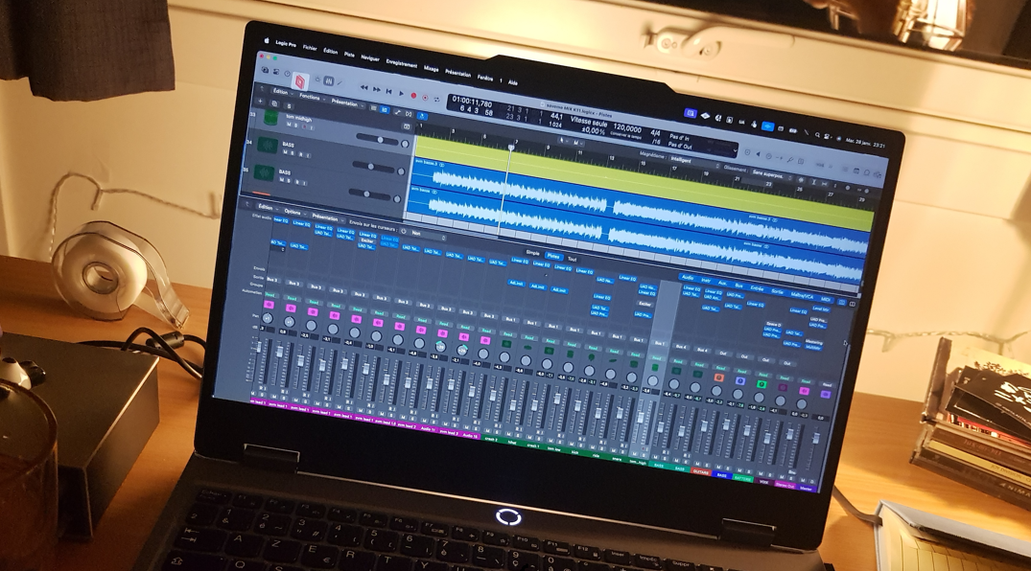Click the 120,0000 tempo display
Screen dimensions: 1031x571
tap(626, 127)
